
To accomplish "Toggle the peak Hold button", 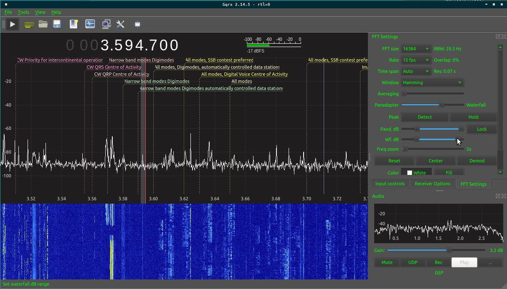I will [474, 117].
